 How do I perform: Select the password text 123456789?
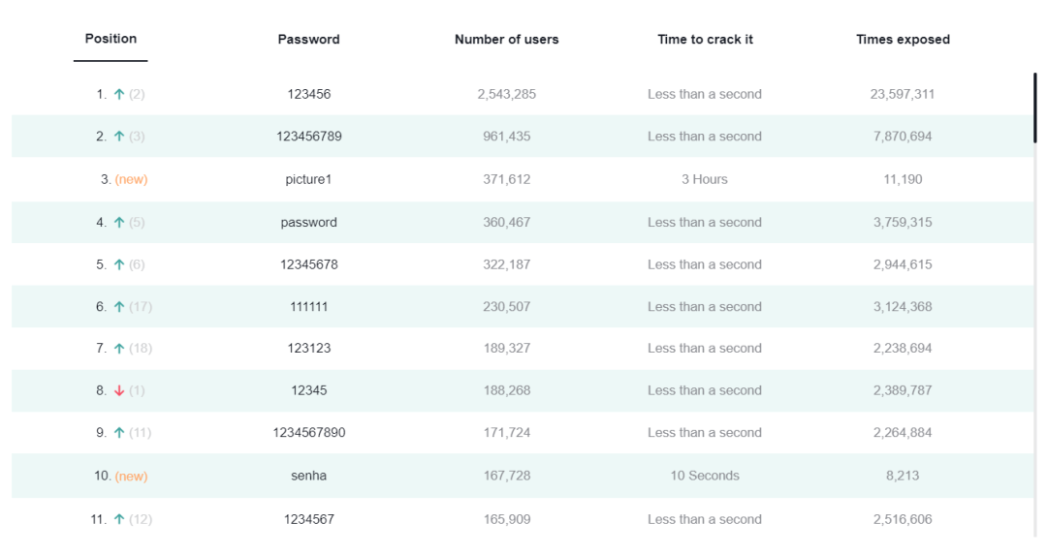[x=309, y=136]
